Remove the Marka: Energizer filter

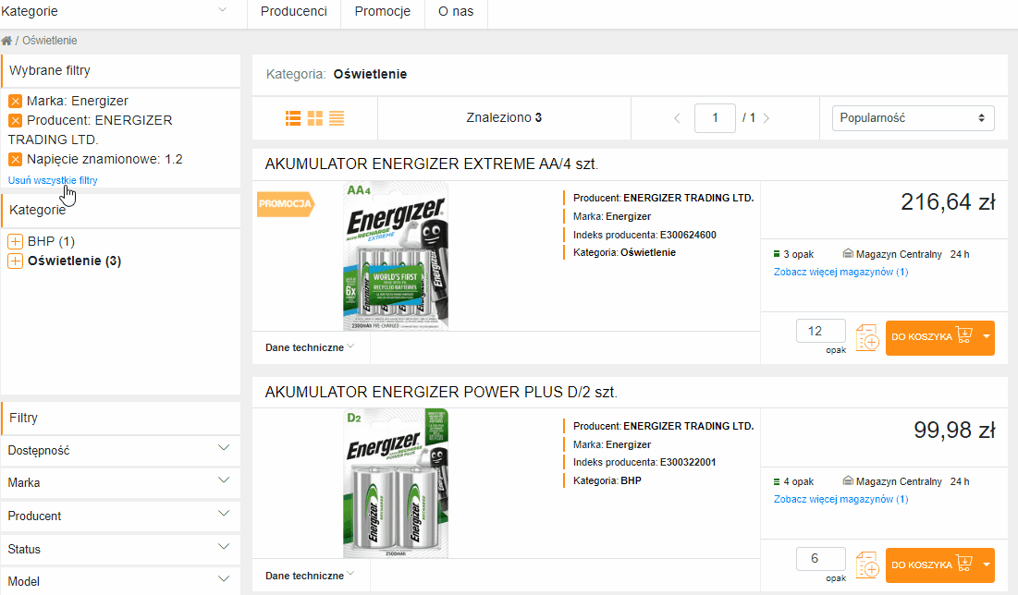(x=16, y=102)
